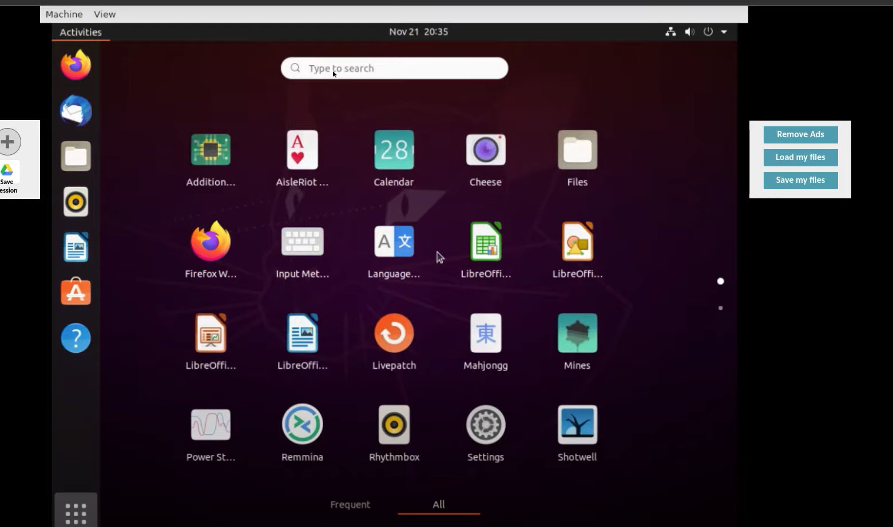Open the View menu
893x527 pixels.
(105, 14)
